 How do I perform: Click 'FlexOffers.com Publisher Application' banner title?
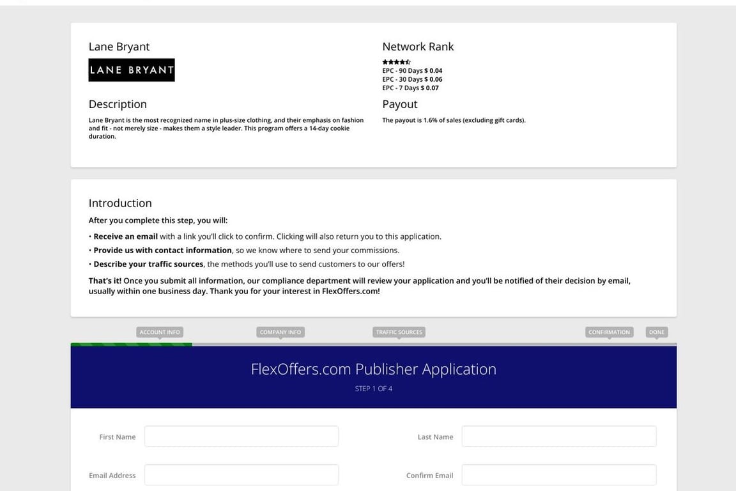click(374, 369)
